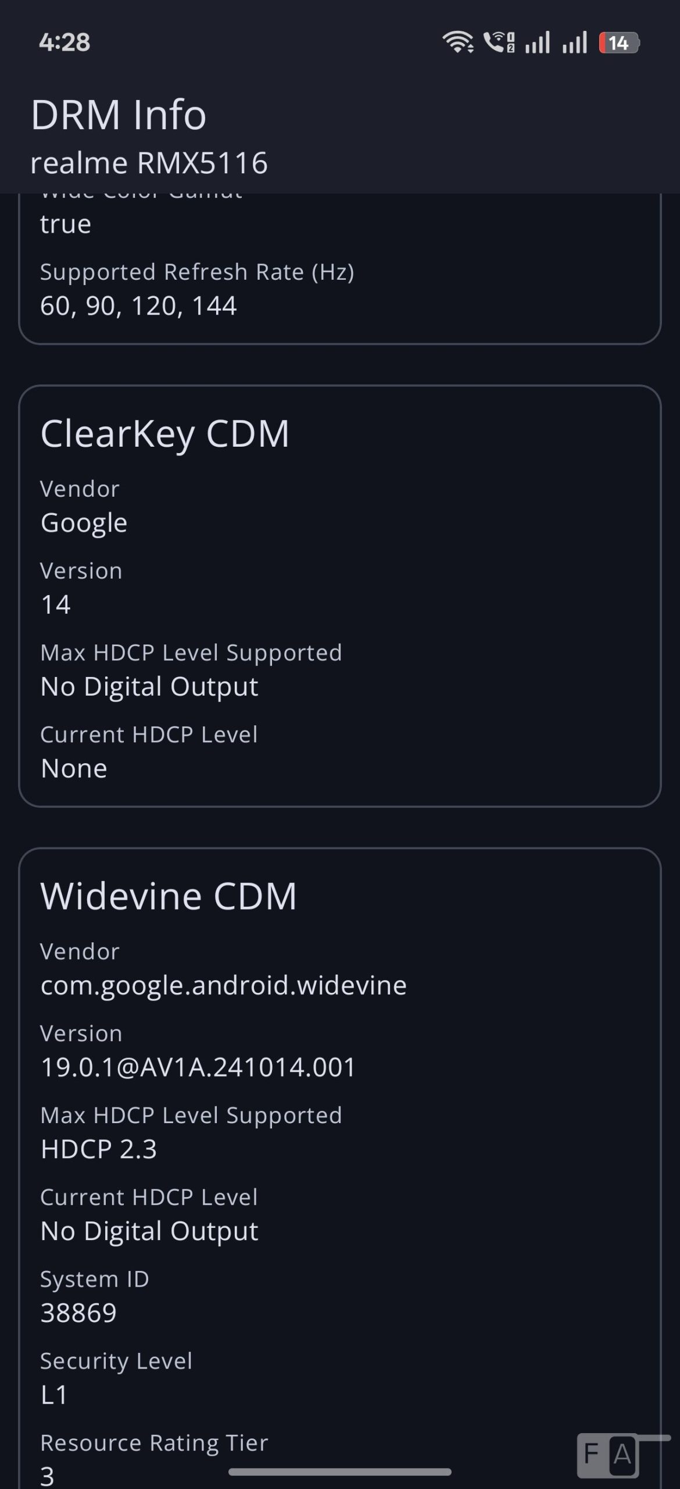Tap the 4:28 clock in status bar
Image resolution: width=680 pixels, height=1489 pixels.
65,42
